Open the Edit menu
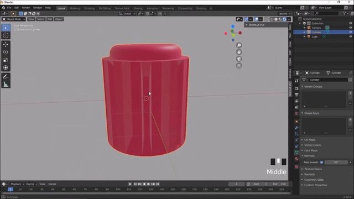 (x=17, y=8)
